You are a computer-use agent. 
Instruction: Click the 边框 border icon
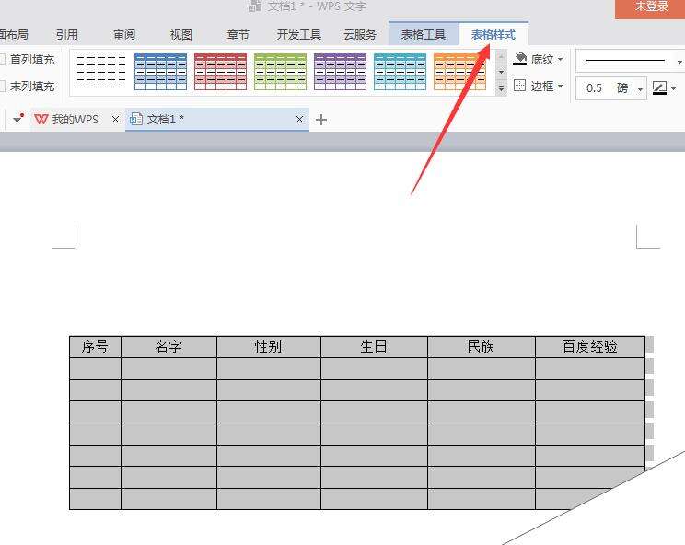point(520,86)
